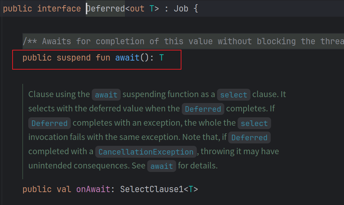Viewport: 344px width, 205px height.
Task: Click the Job supertype in the interface declaration
Action: click(181, 9)
